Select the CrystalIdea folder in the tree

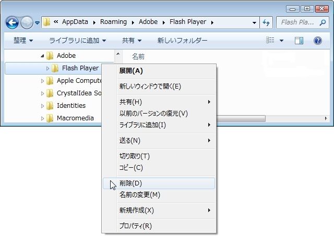(x=79, y=93)
